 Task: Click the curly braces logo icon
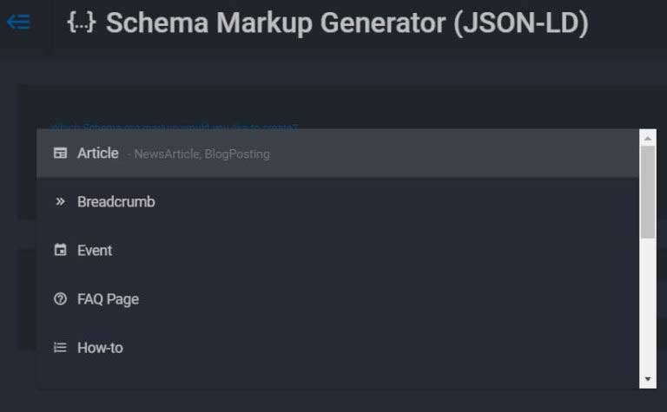coord(82,22)
